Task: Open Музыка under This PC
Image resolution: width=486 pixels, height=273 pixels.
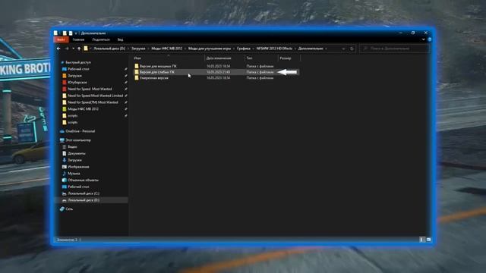Action: pyautogui.click(x=74, y=174)
